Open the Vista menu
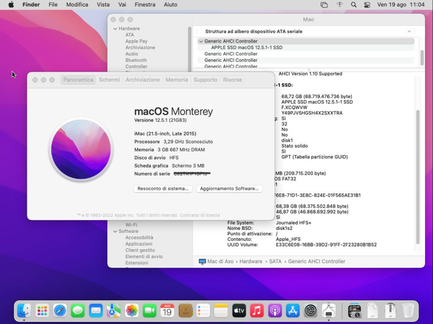The height and width of the screenshot is (324, 433). 103,5
